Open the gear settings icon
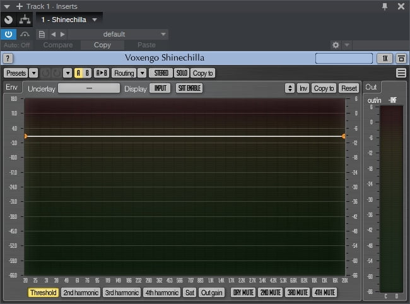Screen dimensions: 410x304 point(336,45)
